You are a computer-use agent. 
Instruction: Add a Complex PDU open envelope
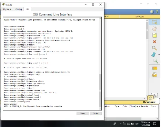point(154,75)
